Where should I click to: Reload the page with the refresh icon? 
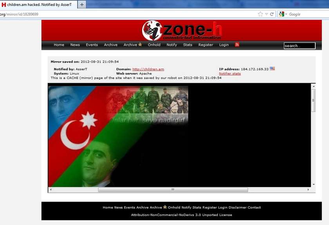[272, 14]
